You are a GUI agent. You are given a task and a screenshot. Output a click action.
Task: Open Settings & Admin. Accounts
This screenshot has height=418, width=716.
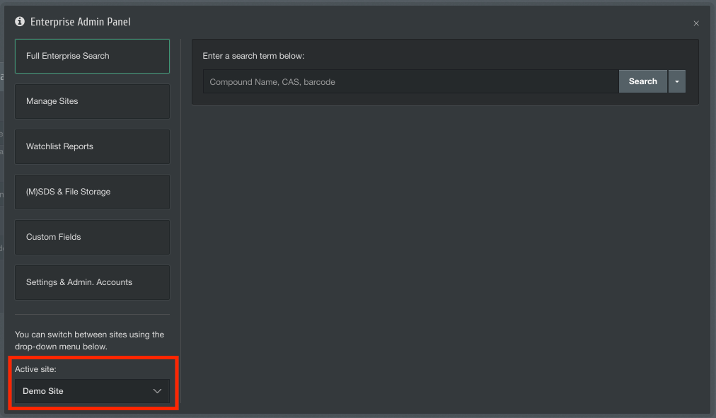click(92, 282)
